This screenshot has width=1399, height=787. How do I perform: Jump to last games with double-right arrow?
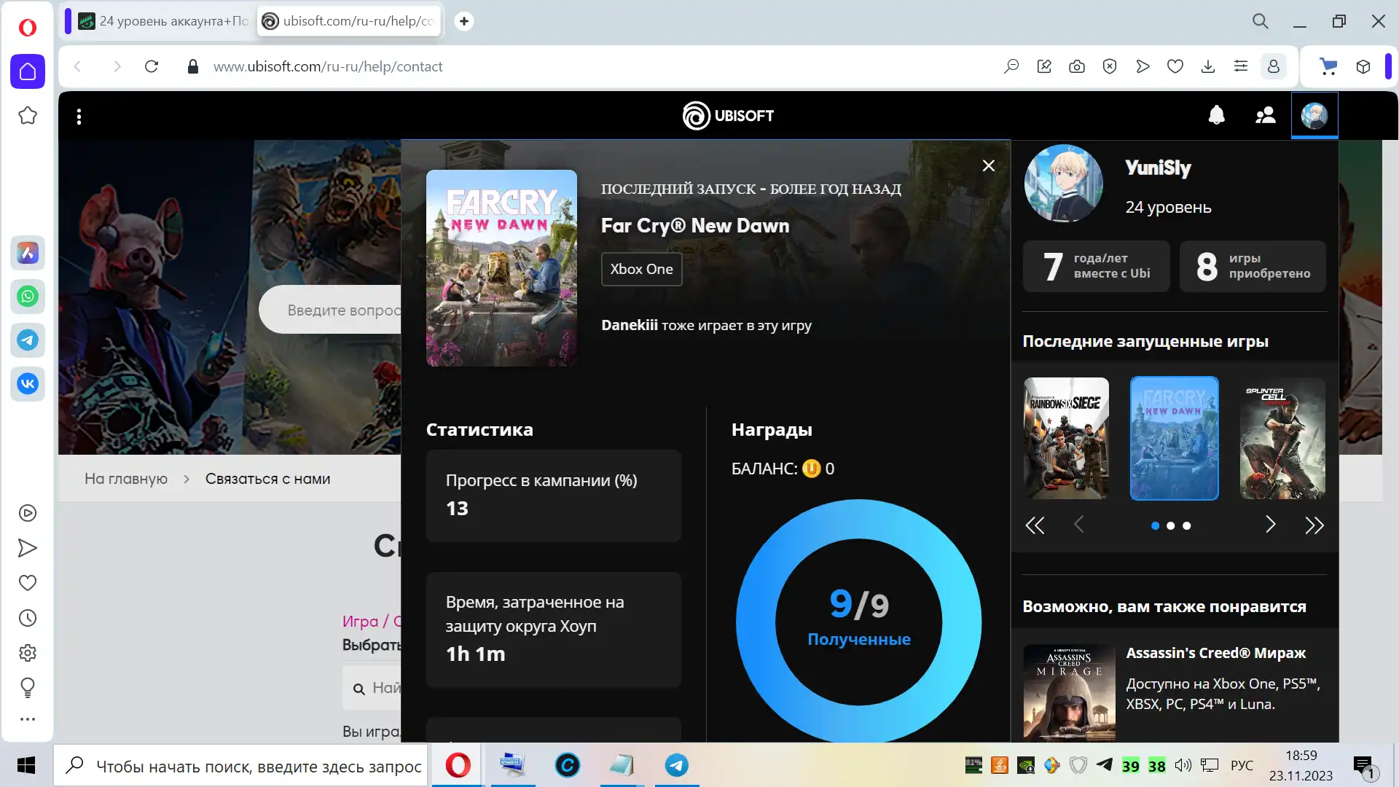point(1314,525)
